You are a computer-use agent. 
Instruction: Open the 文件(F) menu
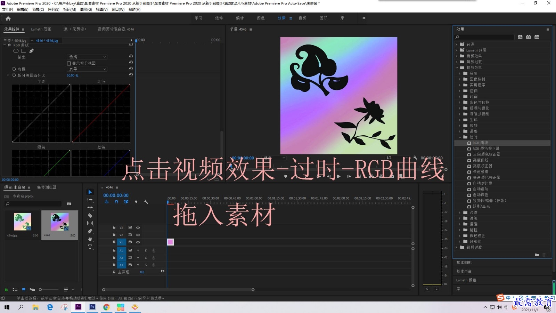[7, 9]
